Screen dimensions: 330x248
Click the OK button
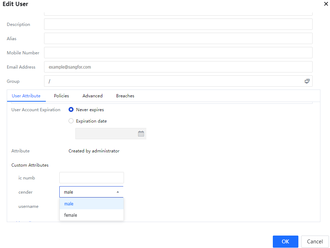coord(285,242)
